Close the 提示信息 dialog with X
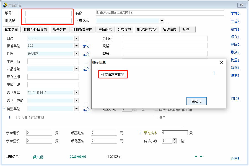The image size is (249, 166). pos(221,62)
